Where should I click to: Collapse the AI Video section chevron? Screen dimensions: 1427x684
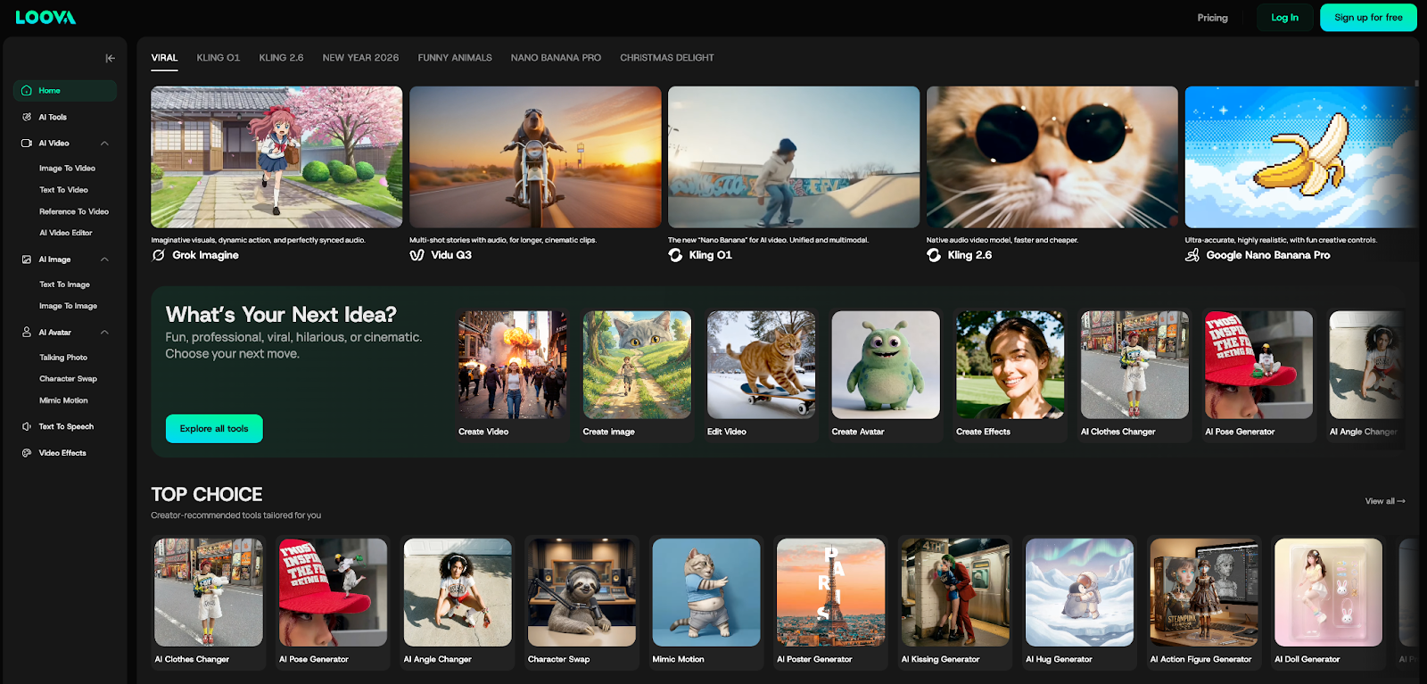[104, 144]
